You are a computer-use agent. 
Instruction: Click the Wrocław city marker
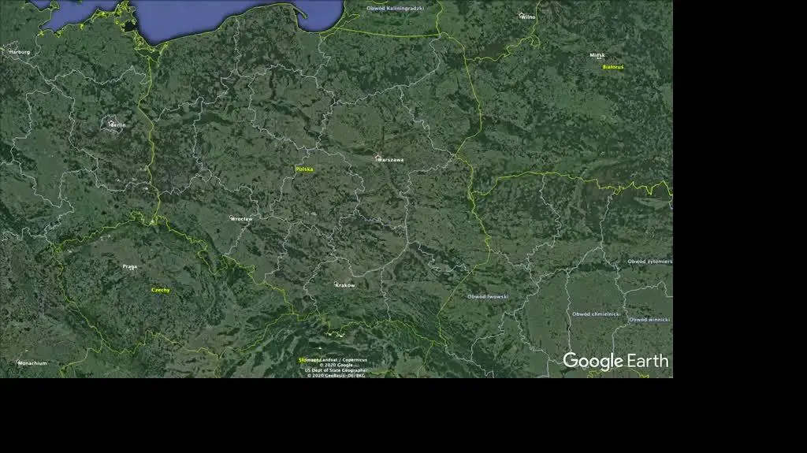pyautogui.click(x=232, y=217)
